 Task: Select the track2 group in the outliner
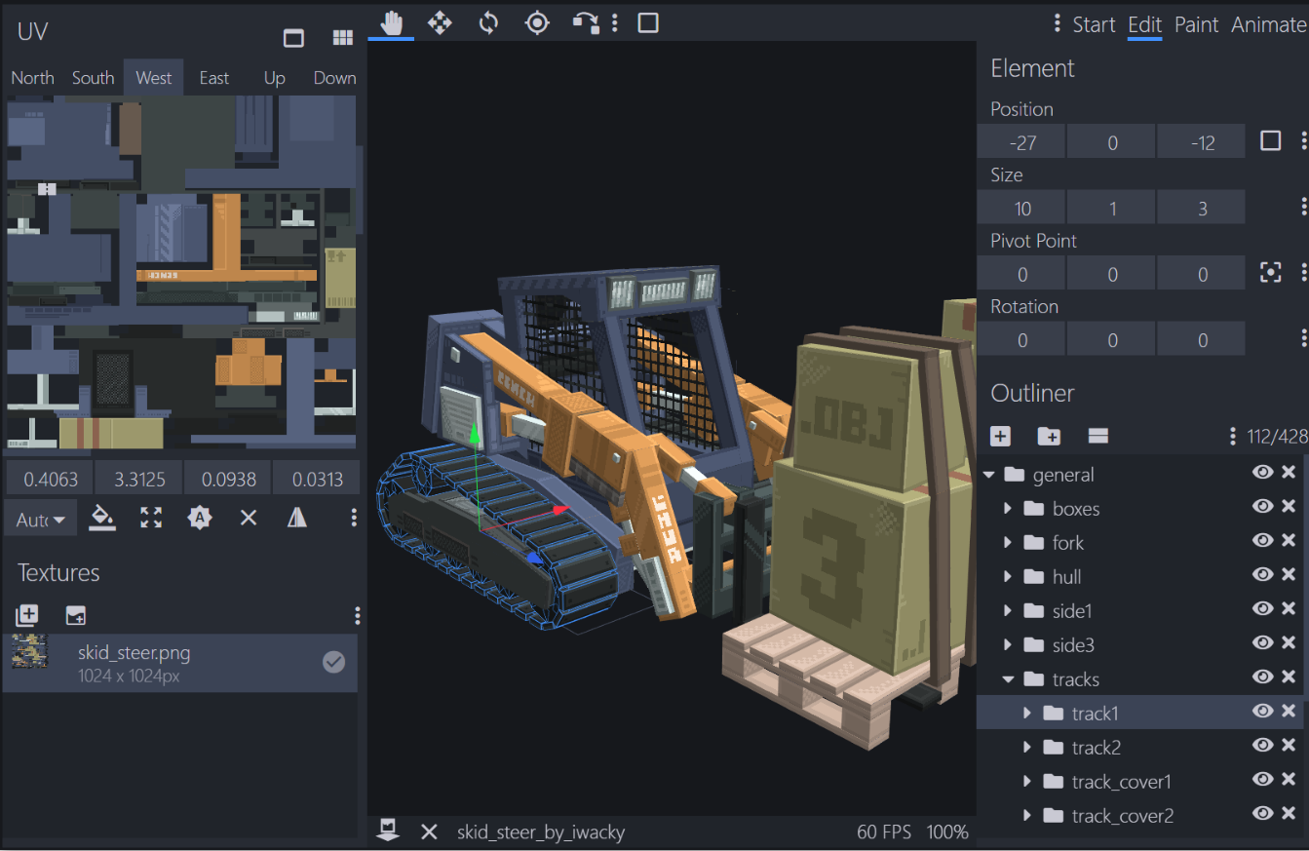1096,748
